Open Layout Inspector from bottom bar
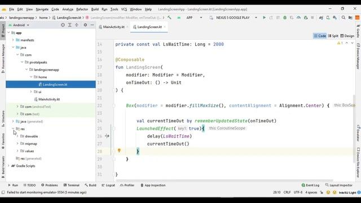Viewport: 361px width, 203px height. coord(338,185)
